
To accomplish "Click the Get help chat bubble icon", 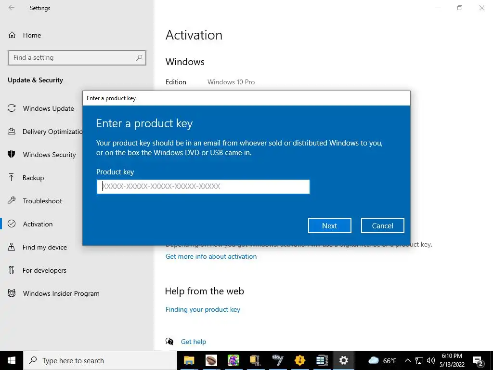I will click(x=169, y=342).
